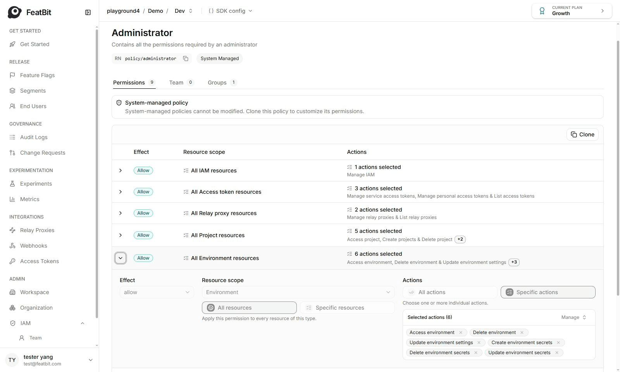This screenshot has width=620, height=372.
Task: Copy the policy/administrator resource name
Action: click(x=186, y=59)
